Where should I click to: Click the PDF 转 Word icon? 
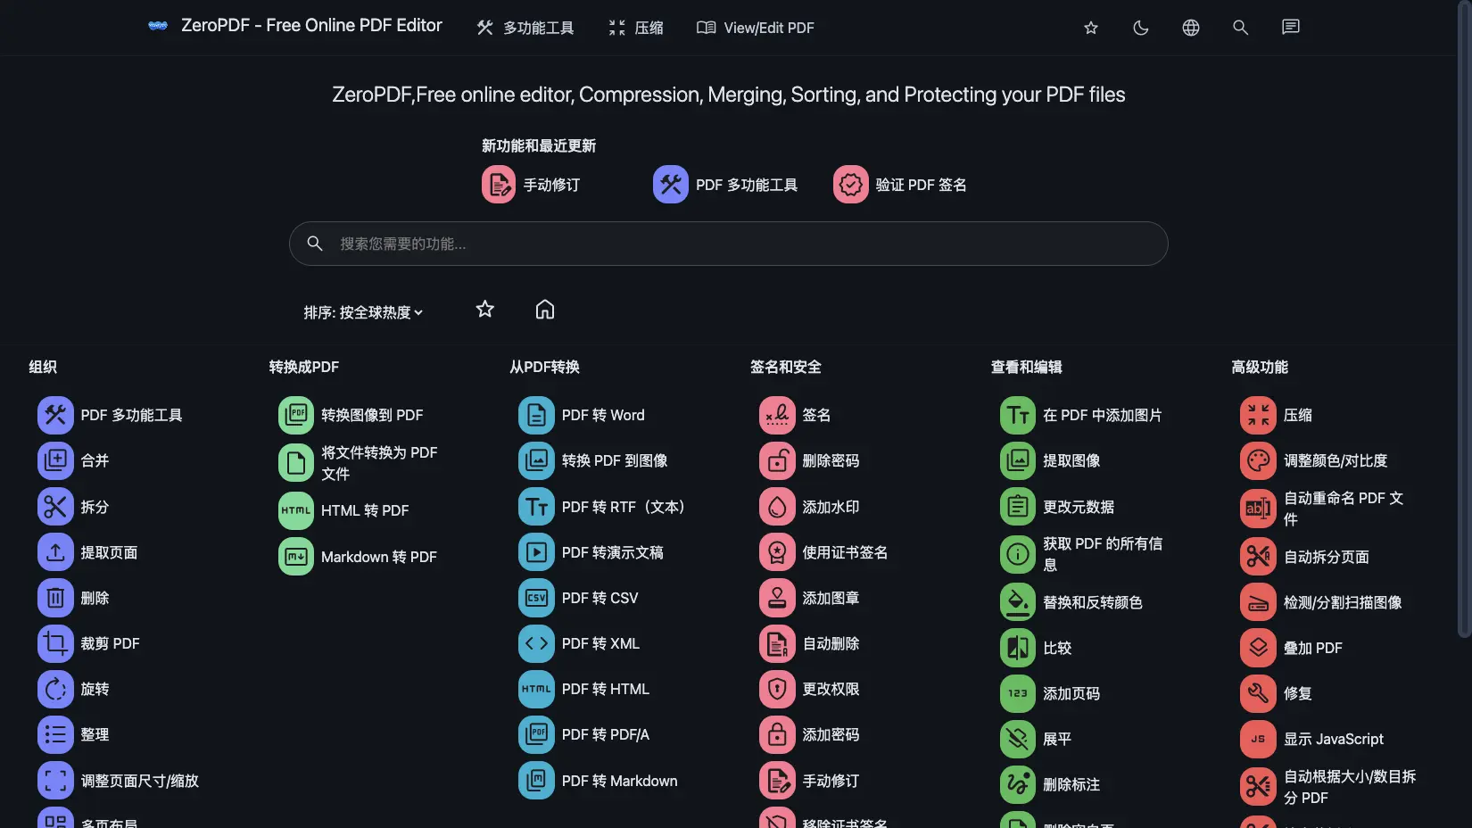[536, 415]
